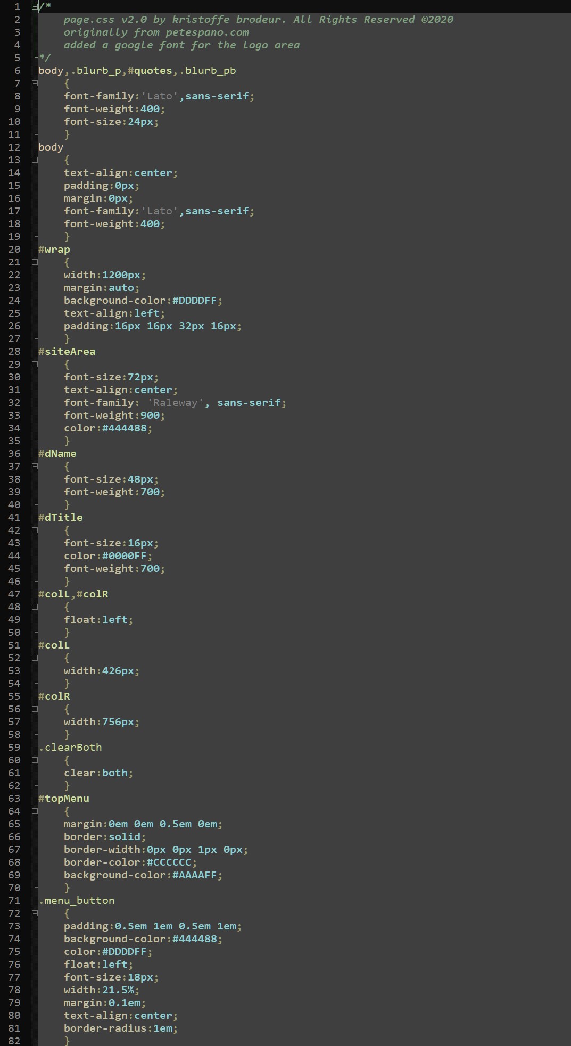Click the '#topMenu' selector
The width and height of the screenshot is (571, 1046).
point(64,799)
